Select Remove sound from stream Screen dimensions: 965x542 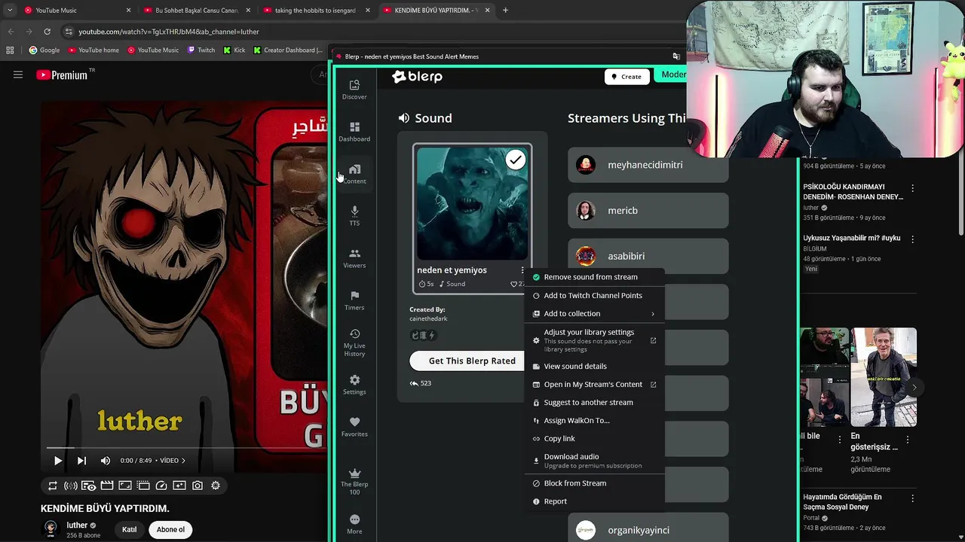click(594, 277)
